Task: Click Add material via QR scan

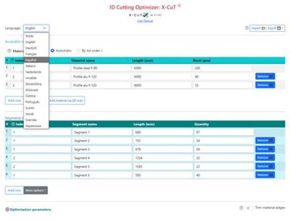Action: pyautogui.click(x=66, y=101)
